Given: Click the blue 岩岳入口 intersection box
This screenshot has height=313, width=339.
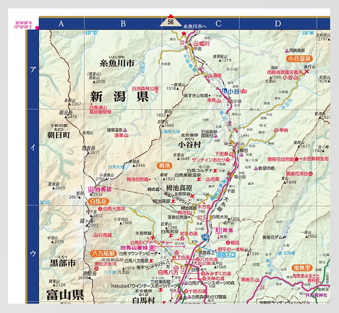Looking at the screenshot, I should pos(226,255).
